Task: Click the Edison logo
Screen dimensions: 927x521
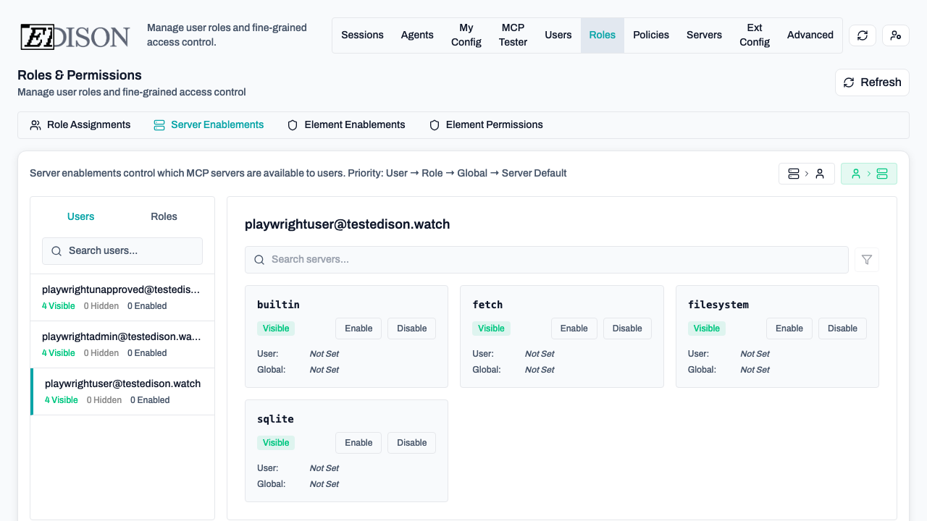Action: point(75,35)
